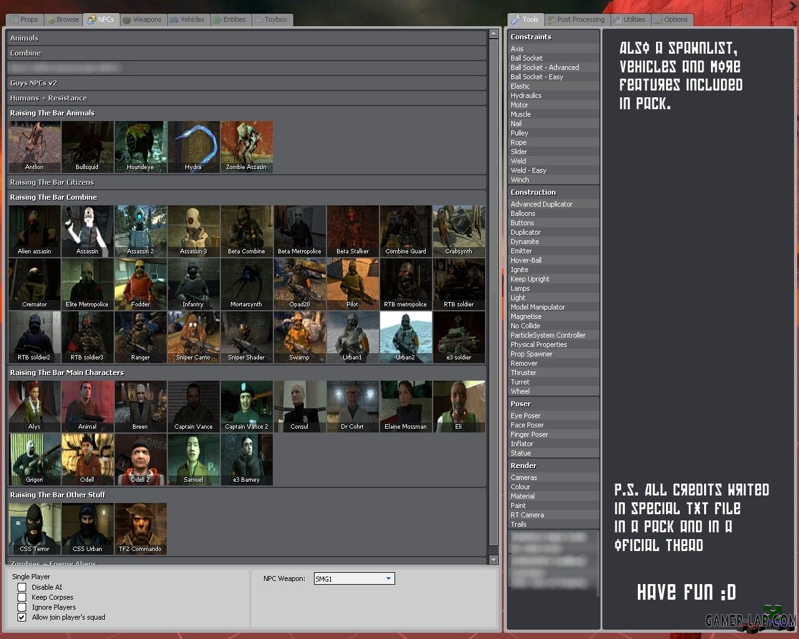This screenshot has height=639, width=799.
Task: Choose the RT Camera tool
Action: 553,515
